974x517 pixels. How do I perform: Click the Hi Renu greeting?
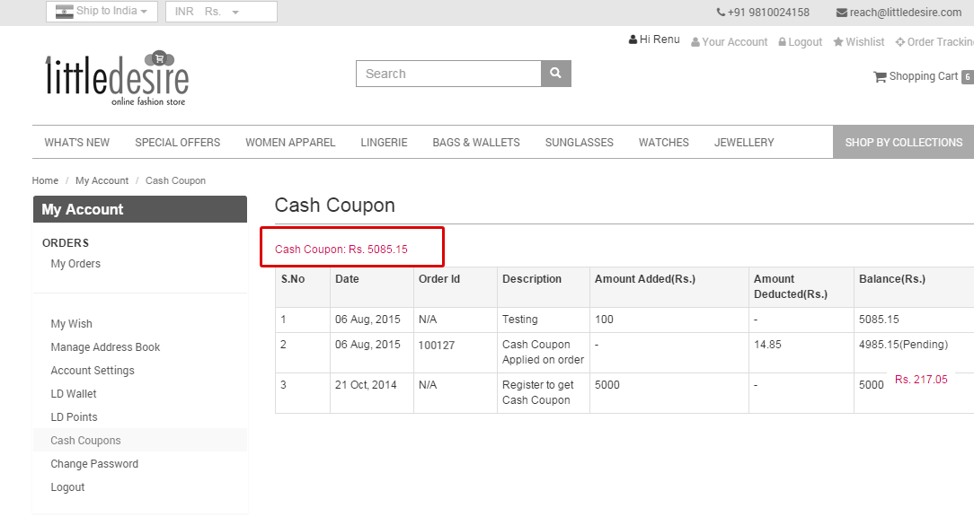(660, 39)
